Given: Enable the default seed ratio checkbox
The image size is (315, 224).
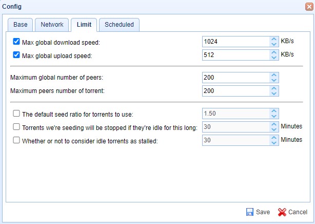Looking at the screenshot, I should pos(16,114).
